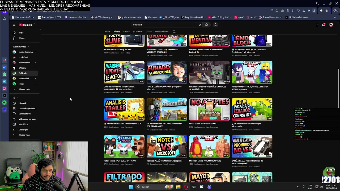Expand the Tú section chevron

point(17,98)
